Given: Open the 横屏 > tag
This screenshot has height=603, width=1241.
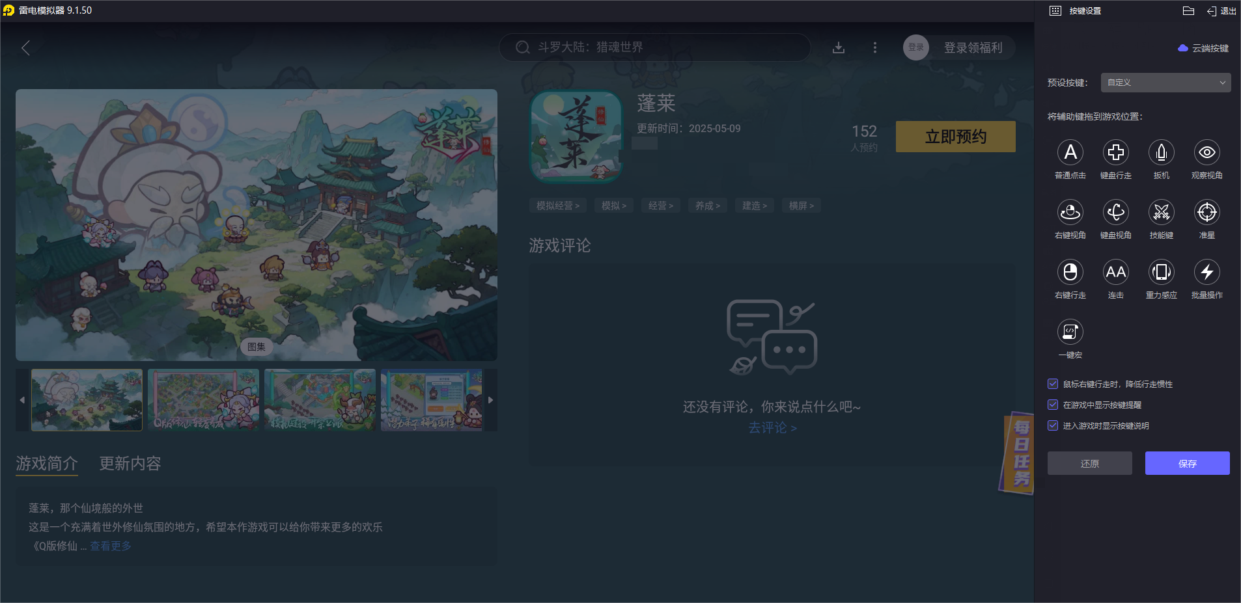Looking at the screenshot, I should (x=802, y=206).
